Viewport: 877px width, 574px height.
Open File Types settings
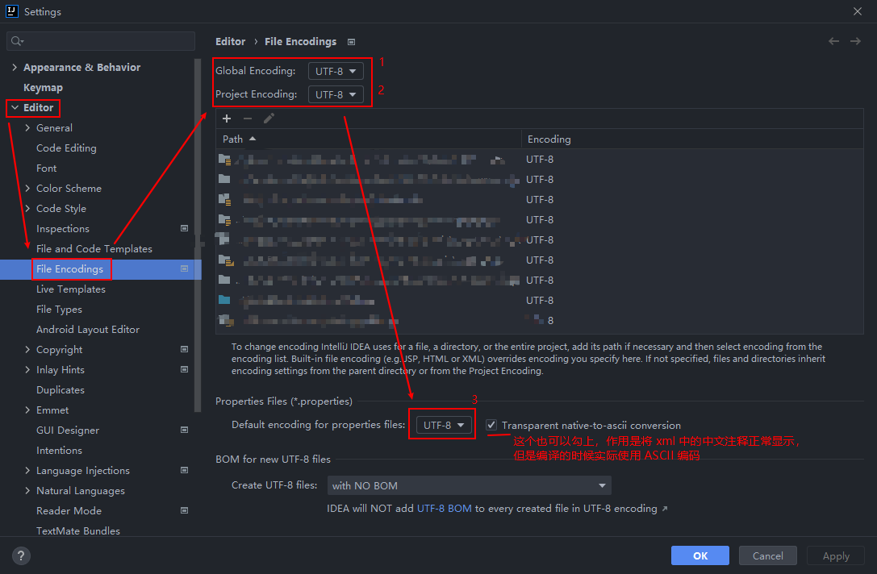click(59, 309)
